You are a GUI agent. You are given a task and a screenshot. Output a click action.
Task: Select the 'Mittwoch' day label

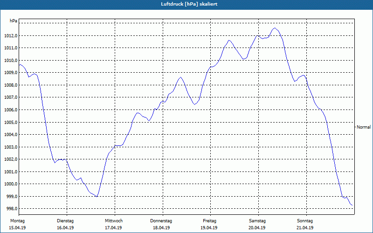tap(114, 221)
